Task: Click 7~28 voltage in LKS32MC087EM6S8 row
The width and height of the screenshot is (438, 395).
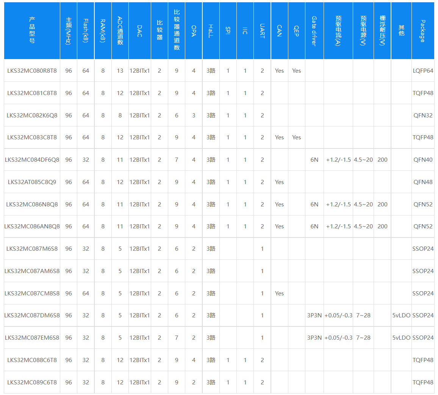Action: (x=363, y=338)
